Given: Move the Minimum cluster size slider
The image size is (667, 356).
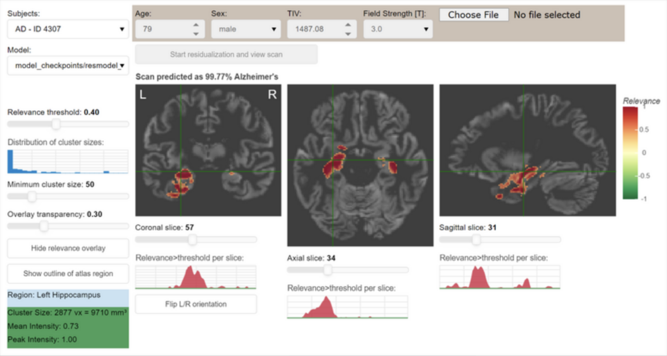Looking at the screenshot, I should click(32, 197).
